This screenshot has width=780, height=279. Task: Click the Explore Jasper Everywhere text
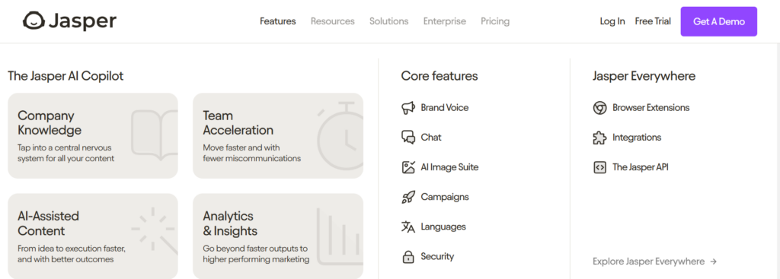[x=648, y=262]
